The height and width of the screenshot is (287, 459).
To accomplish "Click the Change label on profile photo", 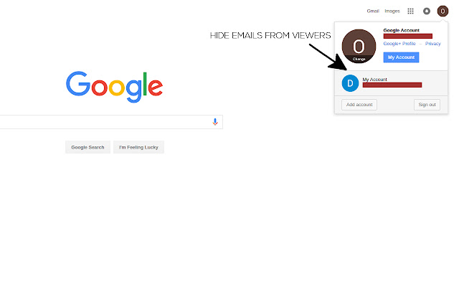I will (x=359, y=59).
